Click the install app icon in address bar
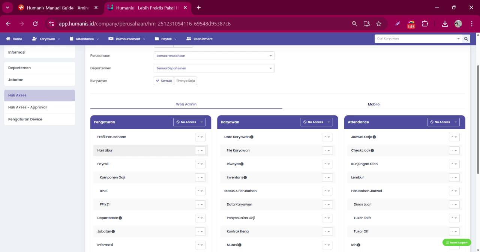This screenshot has height=252, width=480. pos(366,24)
